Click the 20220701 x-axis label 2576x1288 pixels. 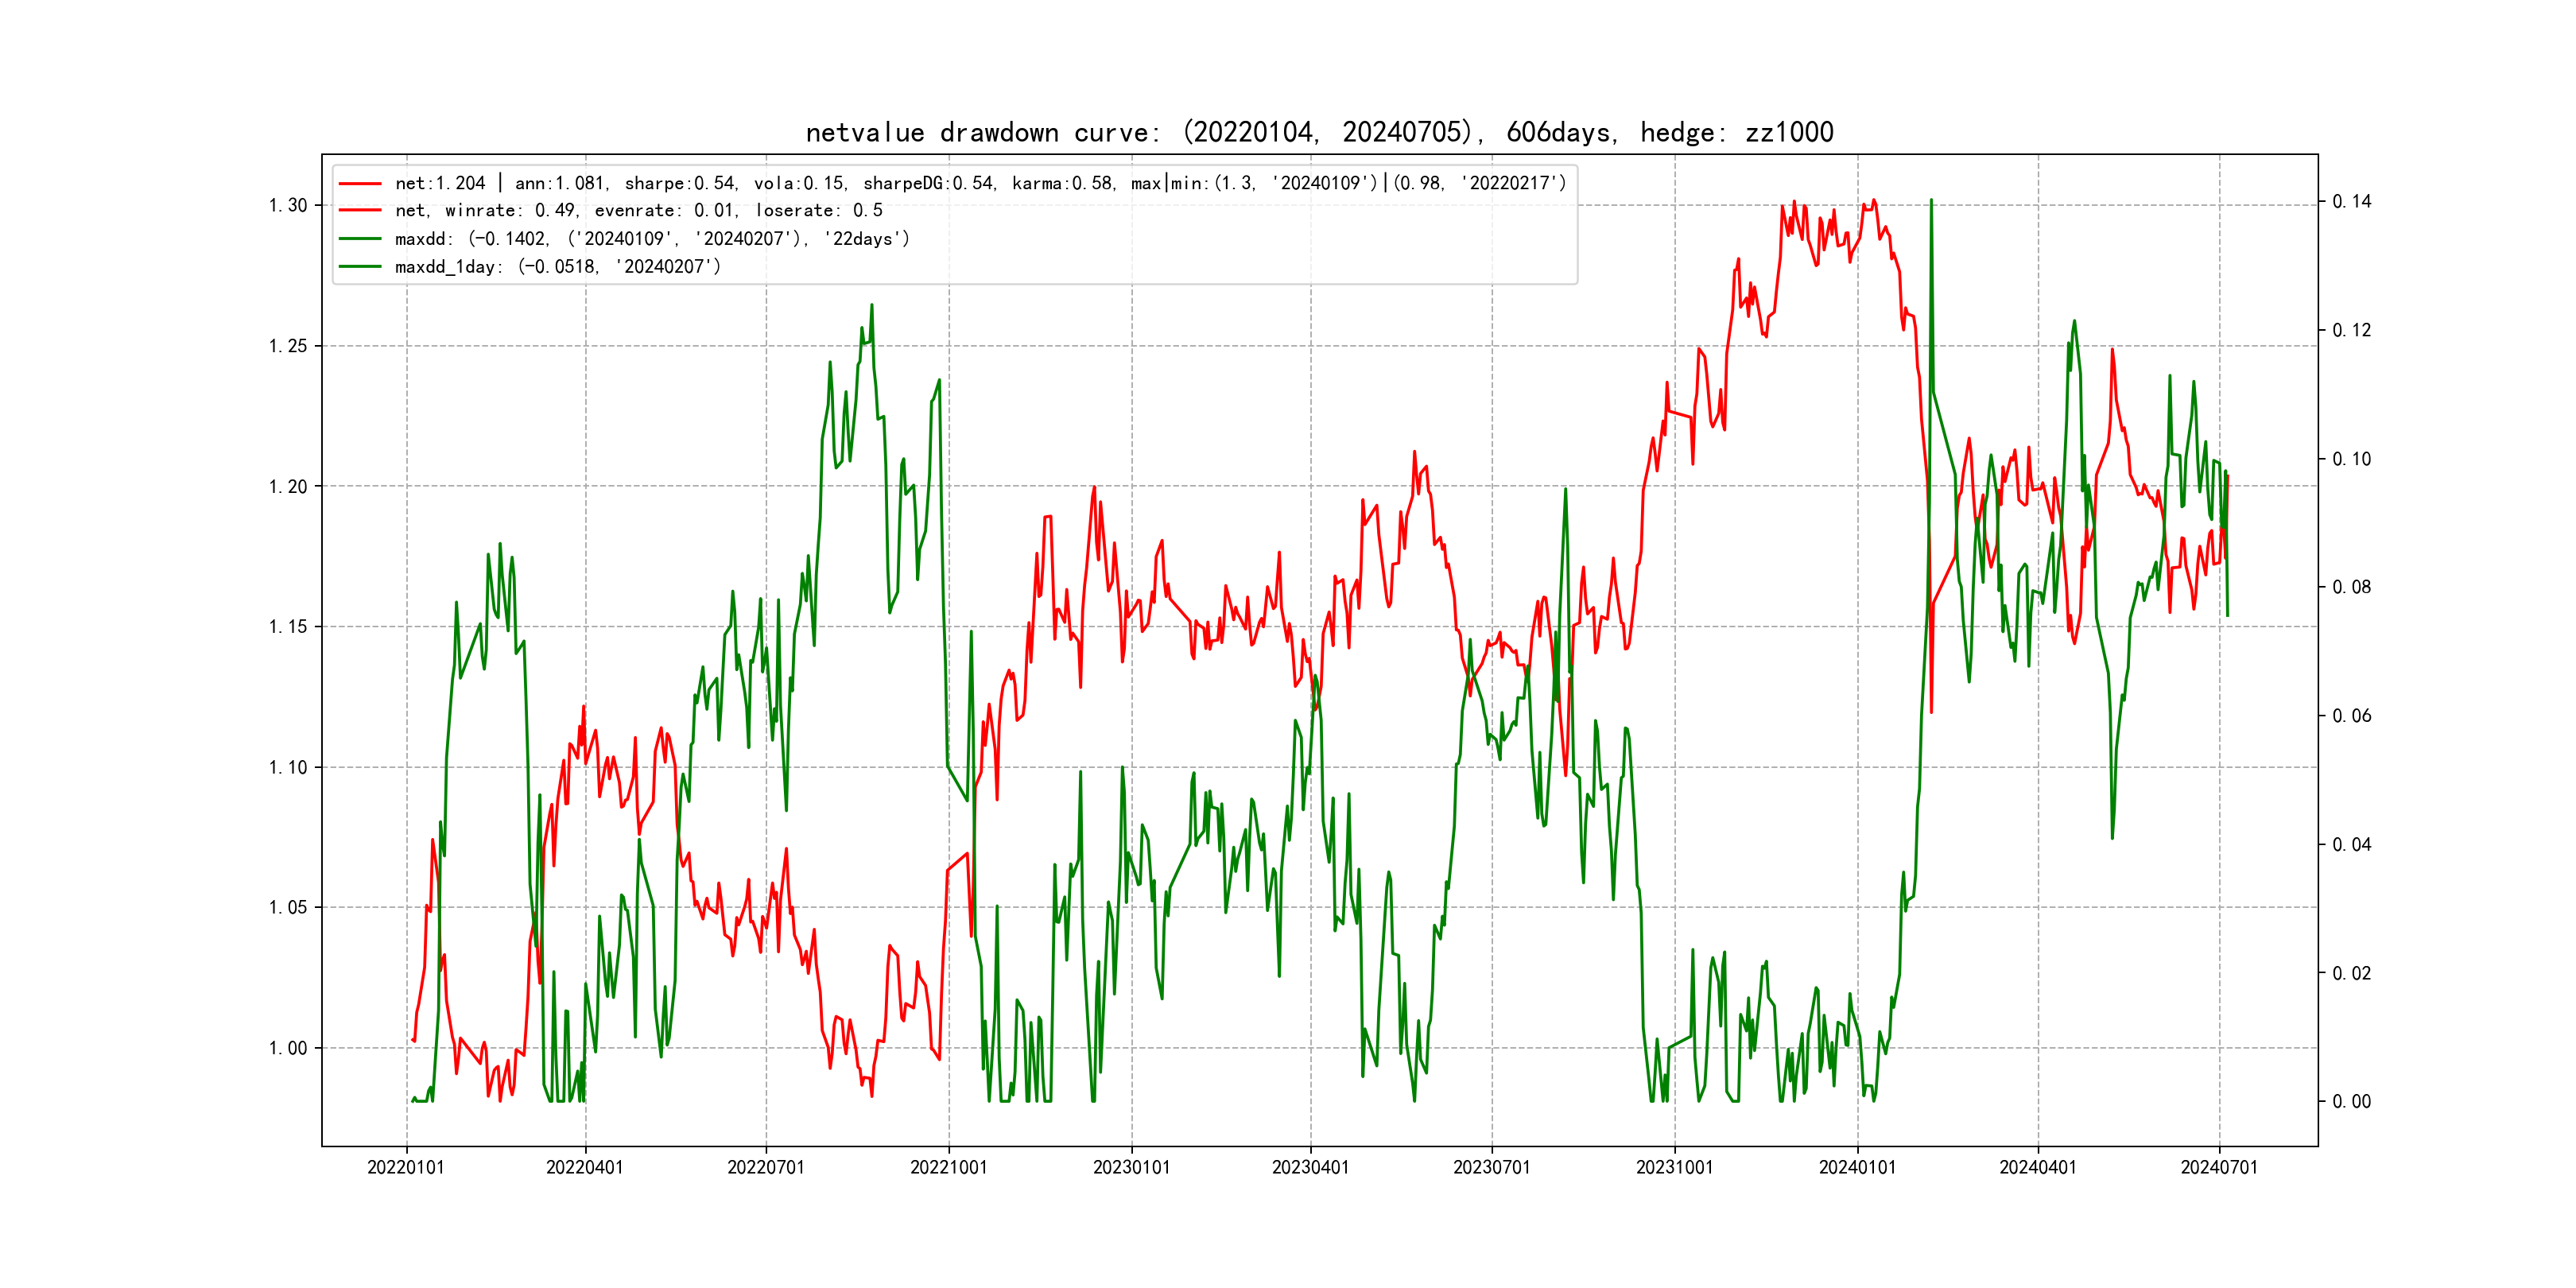766,1168
